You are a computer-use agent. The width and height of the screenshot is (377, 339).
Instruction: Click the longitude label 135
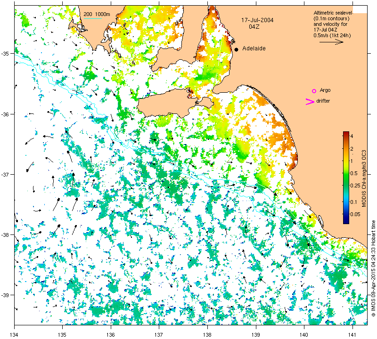[63, 334]
